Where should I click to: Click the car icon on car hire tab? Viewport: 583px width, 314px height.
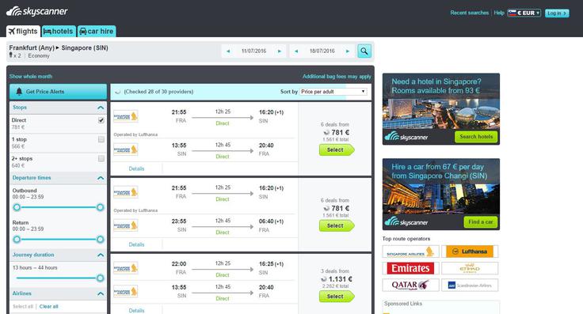click(x=83, y=31)
